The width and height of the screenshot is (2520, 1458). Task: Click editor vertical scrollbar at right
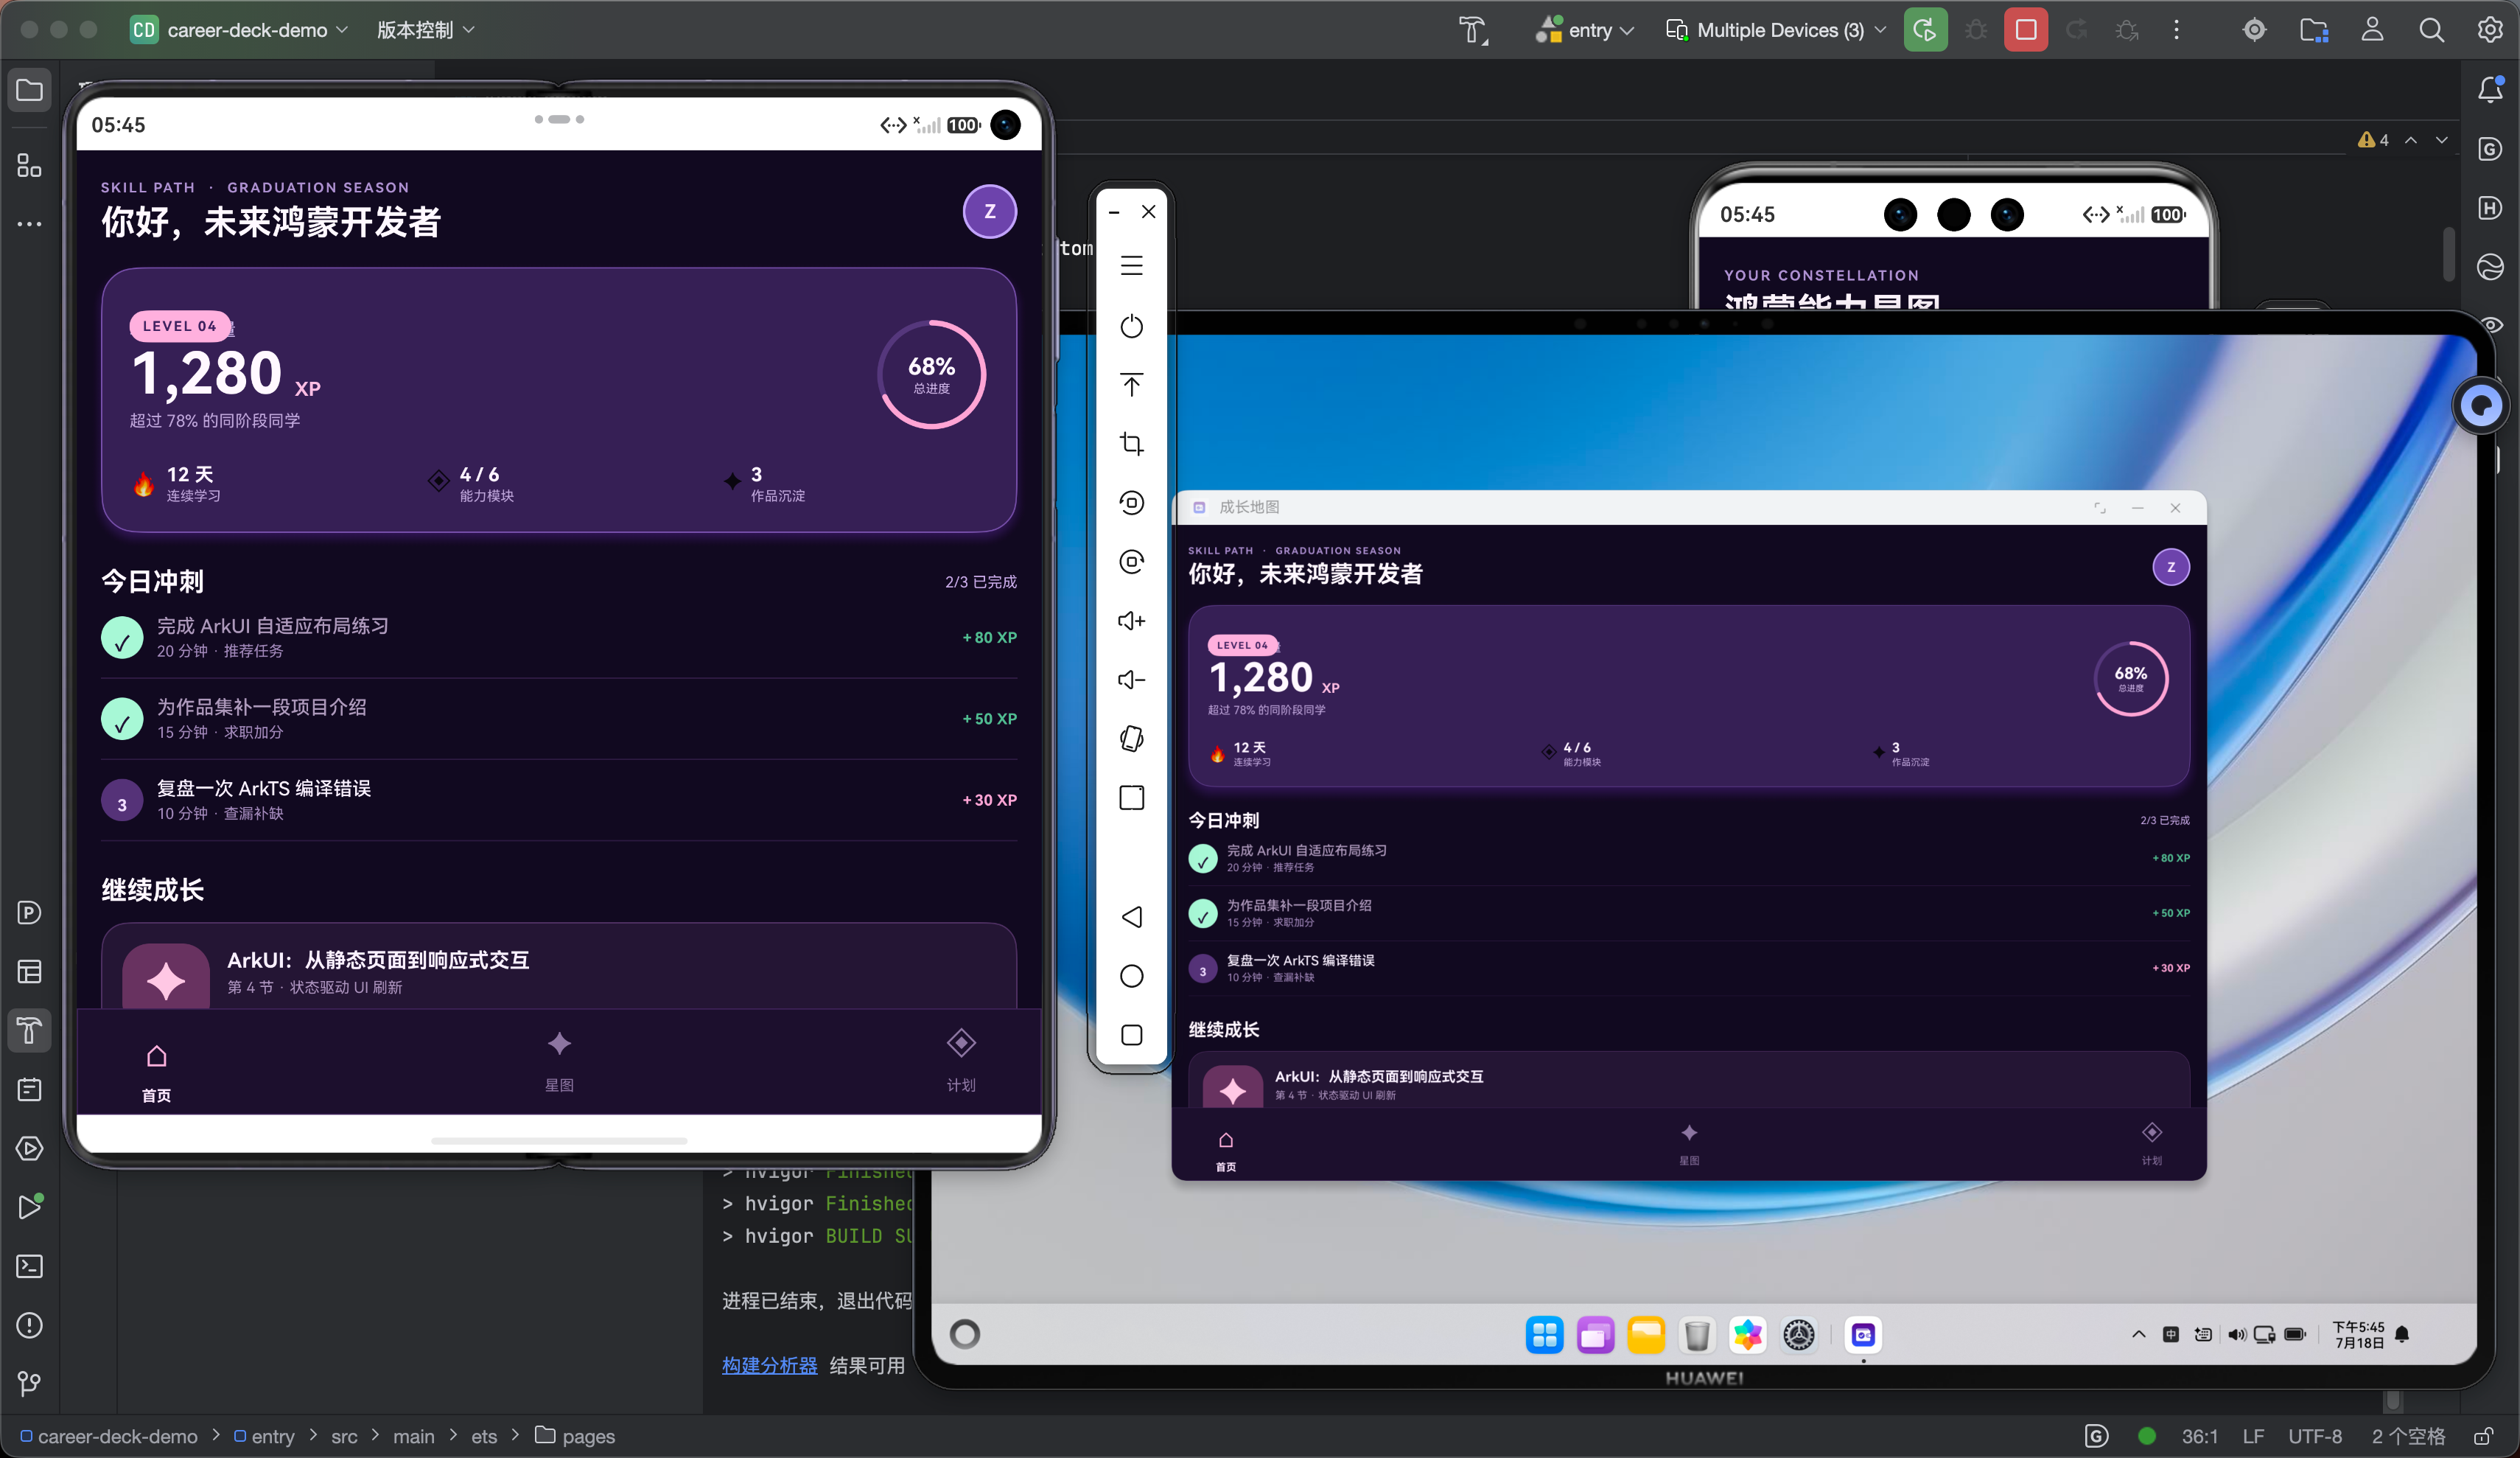[2449, 255]
